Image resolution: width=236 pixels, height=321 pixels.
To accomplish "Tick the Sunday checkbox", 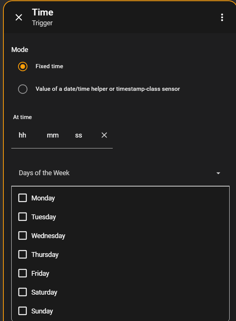I will pos(23,311).
